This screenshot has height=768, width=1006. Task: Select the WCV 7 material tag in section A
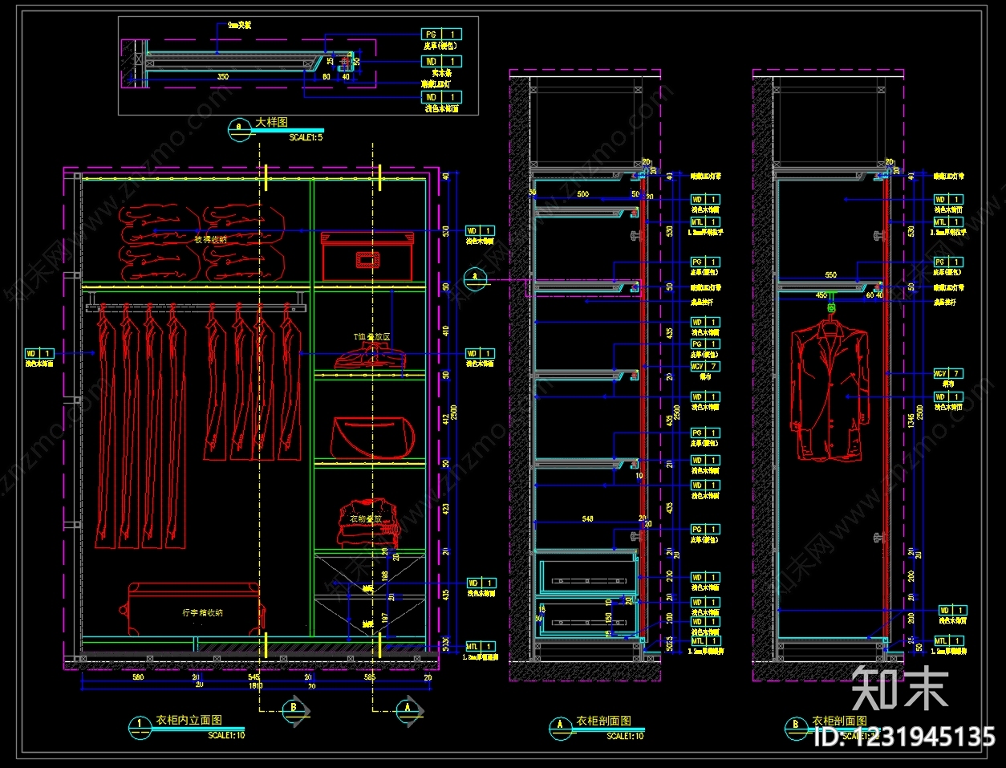click(705, 366)
